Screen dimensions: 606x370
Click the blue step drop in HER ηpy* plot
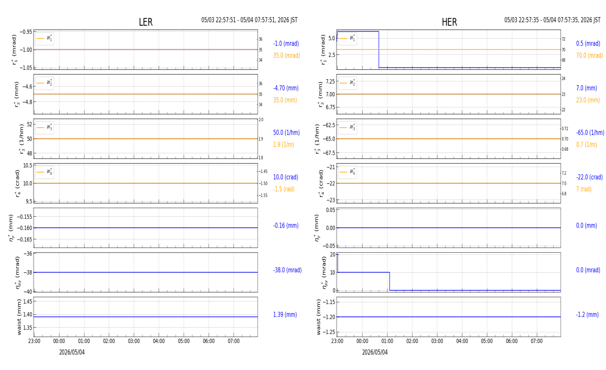pyautogui.click(x=389, y=281)
